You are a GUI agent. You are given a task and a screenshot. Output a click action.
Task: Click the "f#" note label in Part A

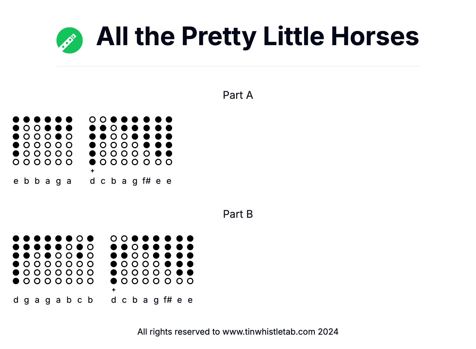(x=146, y=181)
